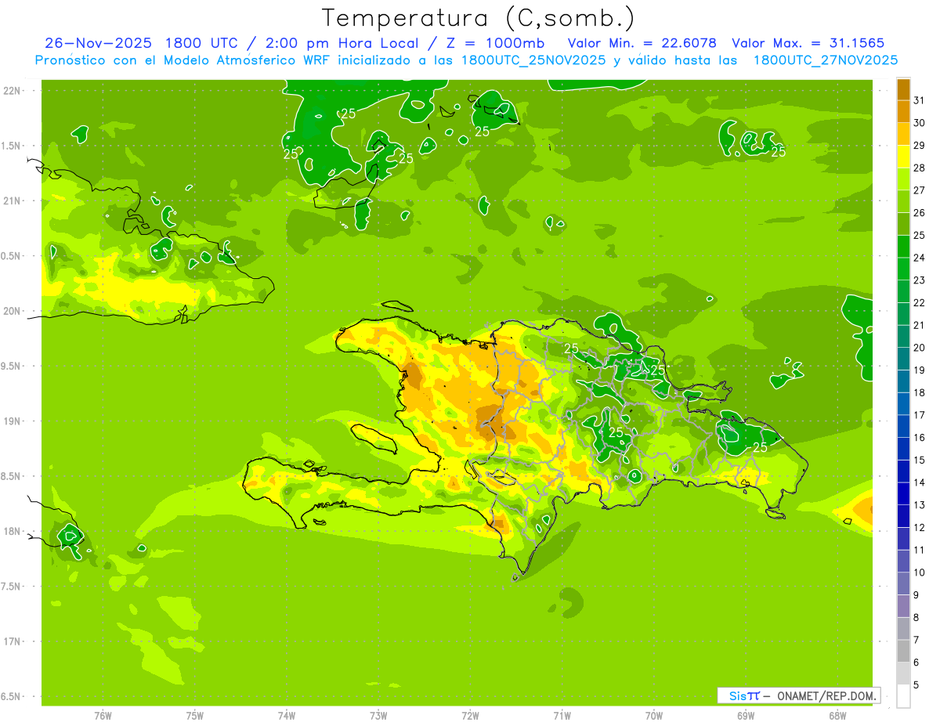The height and width of the screenshot is (726, 940).
Task: Click the color scale's '9' label
Action: tap(916, 595)
